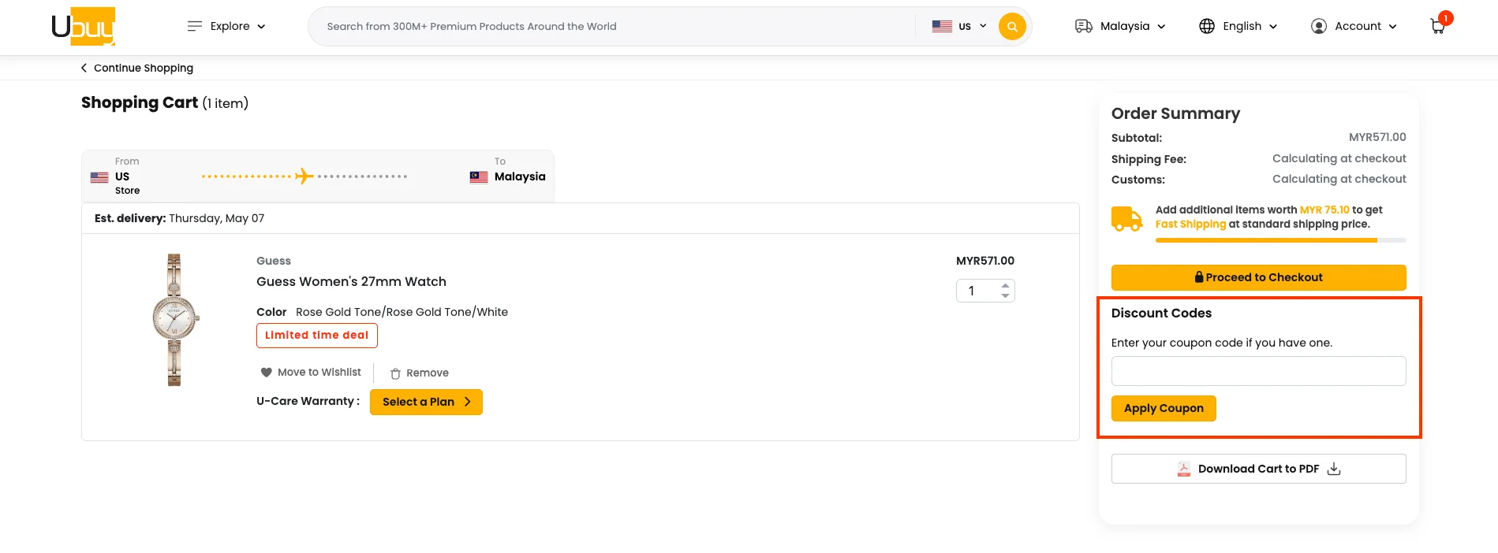Viewport: 1498px width, 553px height.
Task: Click the Rose Gold Tone color text
Action: [402, 312]
